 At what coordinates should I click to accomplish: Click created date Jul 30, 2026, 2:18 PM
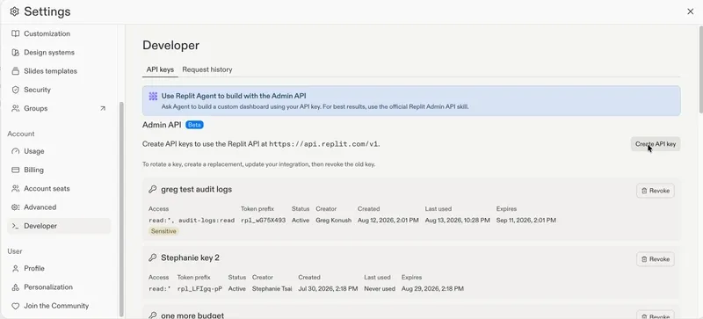coord(328,289)
